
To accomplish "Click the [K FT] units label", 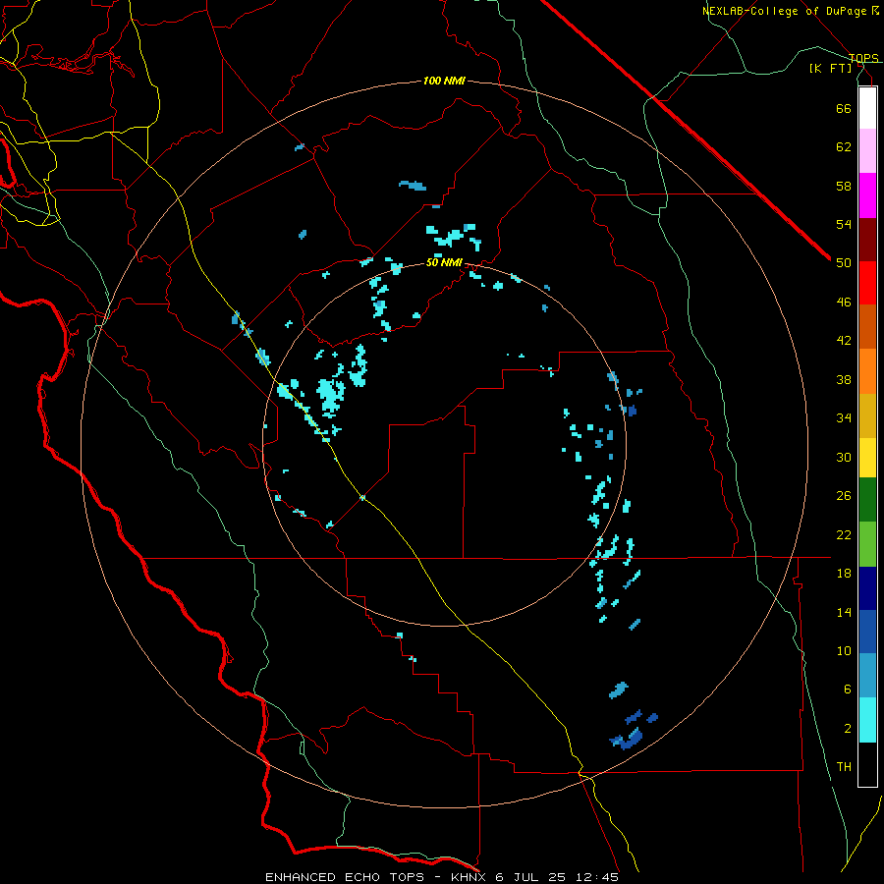I will tap(830, 68).
